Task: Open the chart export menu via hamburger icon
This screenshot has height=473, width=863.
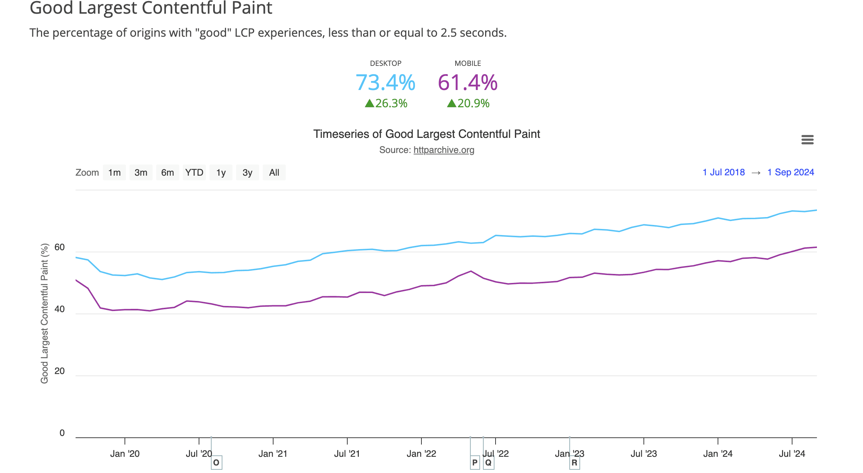Action: (808, 140)
